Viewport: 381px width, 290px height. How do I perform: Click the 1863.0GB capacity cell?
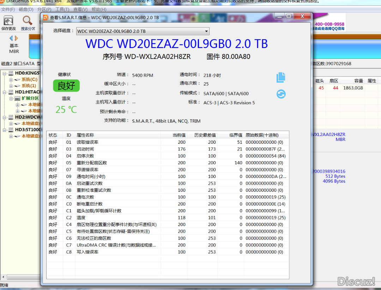pos(353,88)
